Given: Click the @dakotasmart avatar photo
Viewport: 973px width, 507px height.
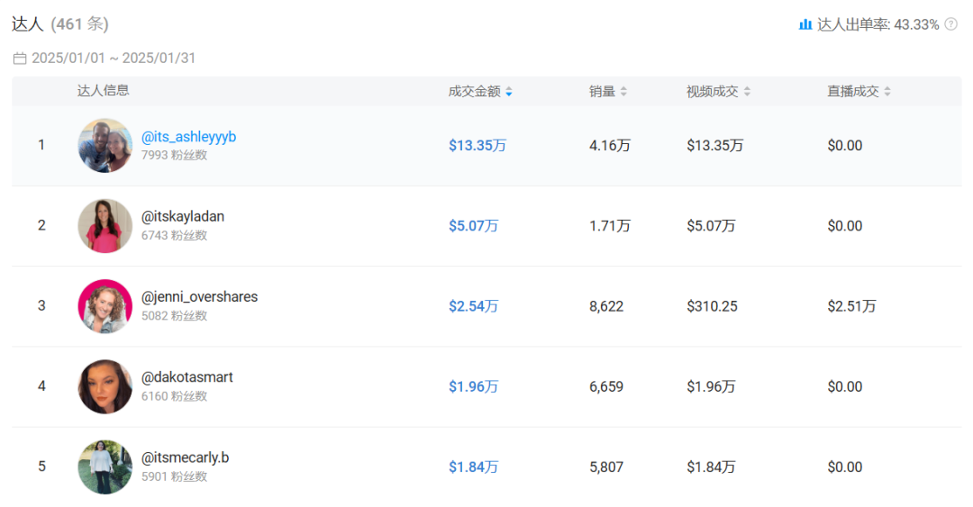Looking at the screenshot, I should pos(105,386).
